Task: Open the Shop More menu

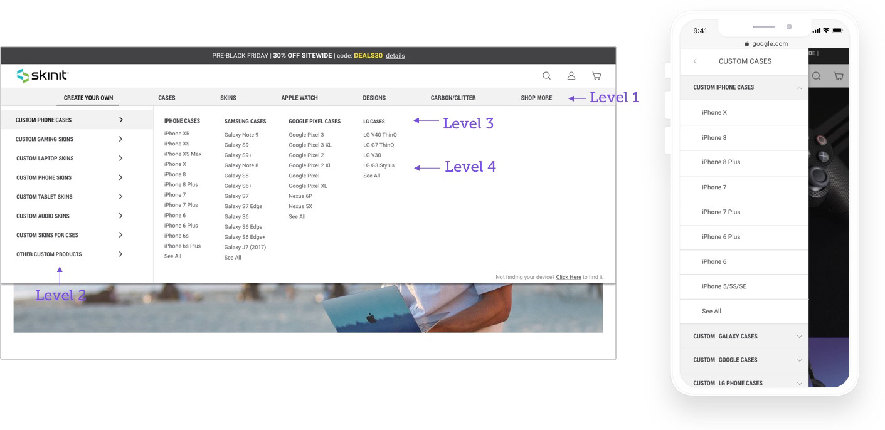Action: pos(536,98)
